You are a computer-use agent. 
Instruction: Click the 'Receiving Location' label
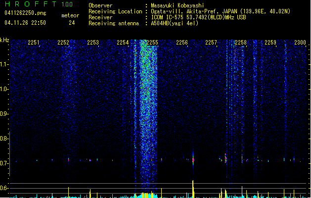point(115,11)
